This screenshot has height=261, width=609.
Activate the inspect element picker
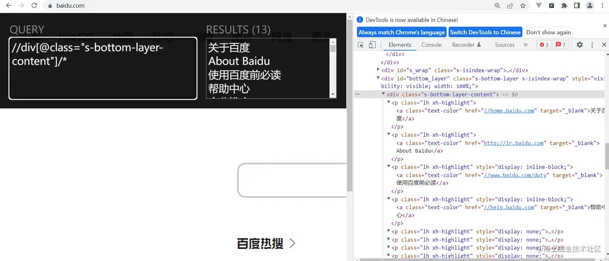point(361,45)
